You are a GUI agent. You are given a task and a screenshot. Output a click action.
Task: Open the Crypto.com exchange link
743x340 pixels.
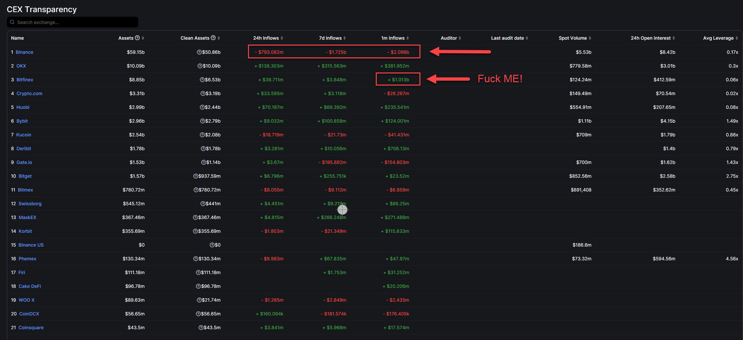pyautogui.click(x=29, y=93)
